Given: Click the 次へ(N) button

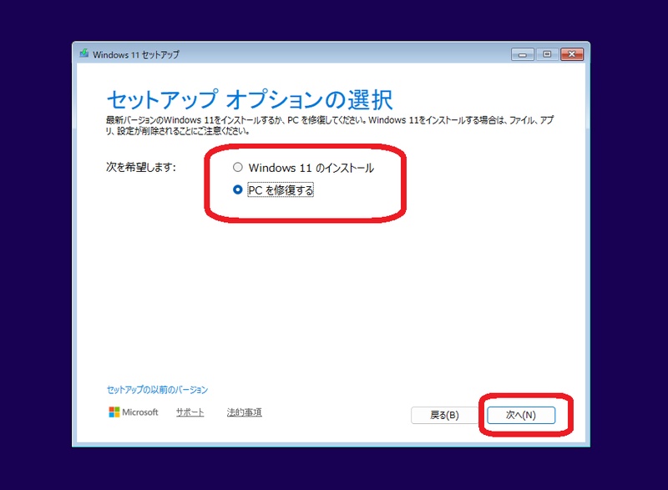Looking at the screenshot, I should [x=520, y=415].
